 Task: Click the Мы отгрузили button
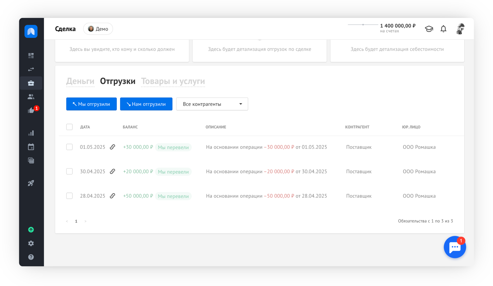[91, 104]
